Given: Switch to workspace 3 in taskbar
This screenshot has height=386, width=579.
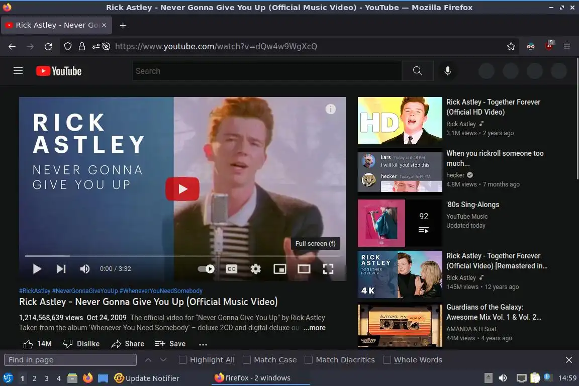Looking at the screenshot, I should 47,378.
